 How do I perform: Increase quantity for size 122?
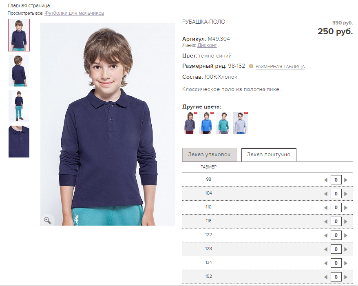346,235
